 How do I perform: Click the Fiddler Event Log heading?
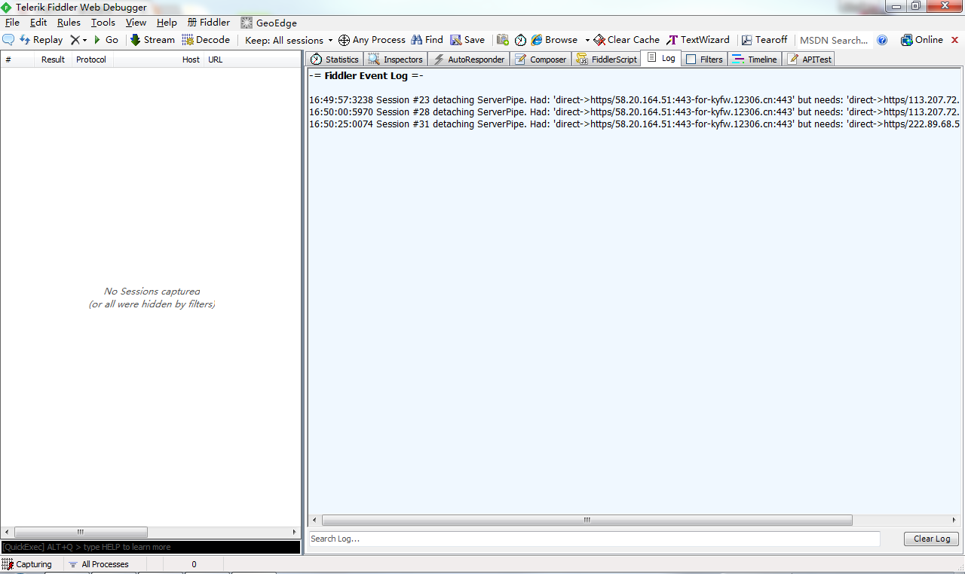pyautogui.click(x=366, y=76)
